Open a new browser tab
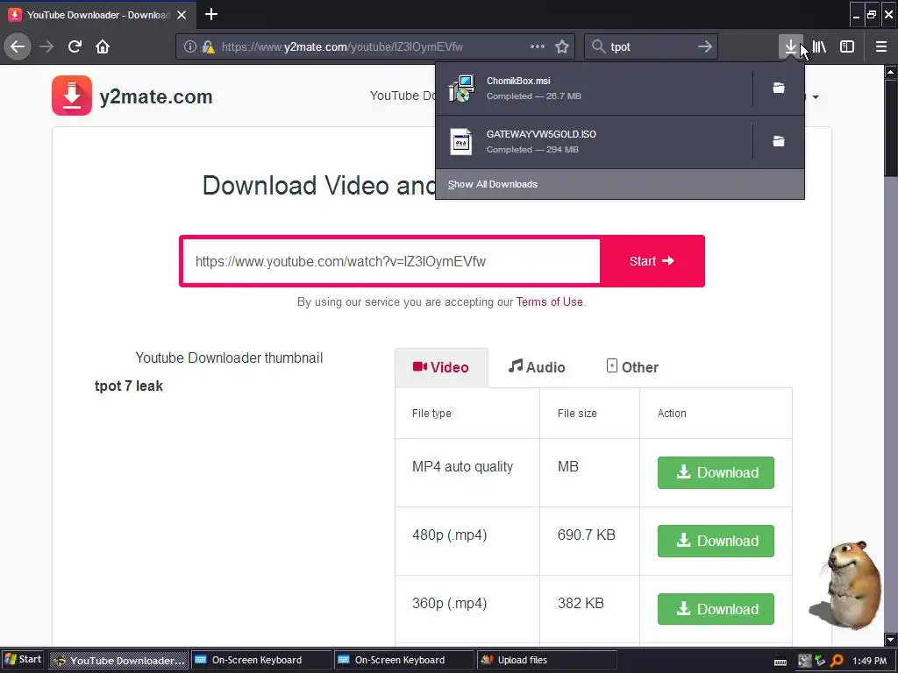This screenshot has height=673, width=898. 211,14
